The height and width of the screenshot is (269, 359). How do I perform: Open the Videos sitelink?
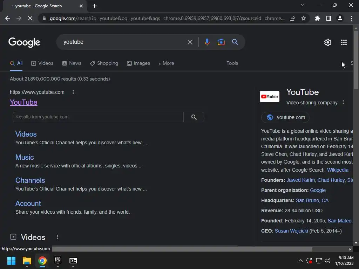point(26,134)
